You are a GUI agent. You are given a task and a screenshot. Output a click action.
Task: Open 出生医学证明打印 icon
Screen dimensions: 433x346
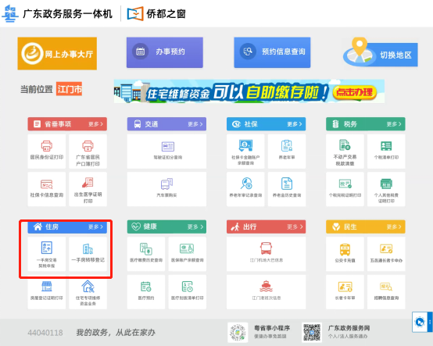[x=88, y=183]
